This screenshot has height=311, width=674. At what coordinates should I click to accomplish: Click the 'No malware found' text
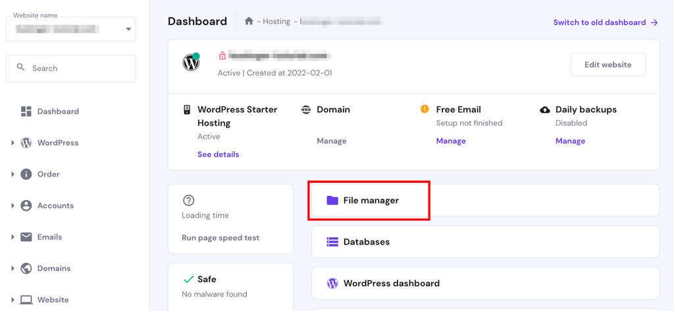click(x=215, y=295)
